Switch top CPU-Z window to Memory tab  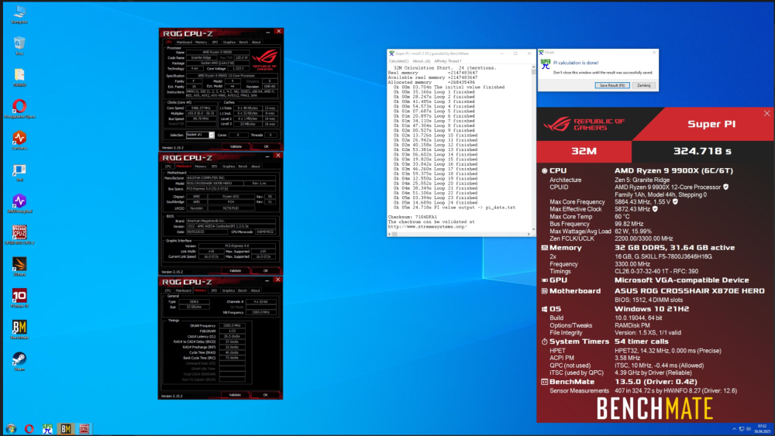coord(201,43)
